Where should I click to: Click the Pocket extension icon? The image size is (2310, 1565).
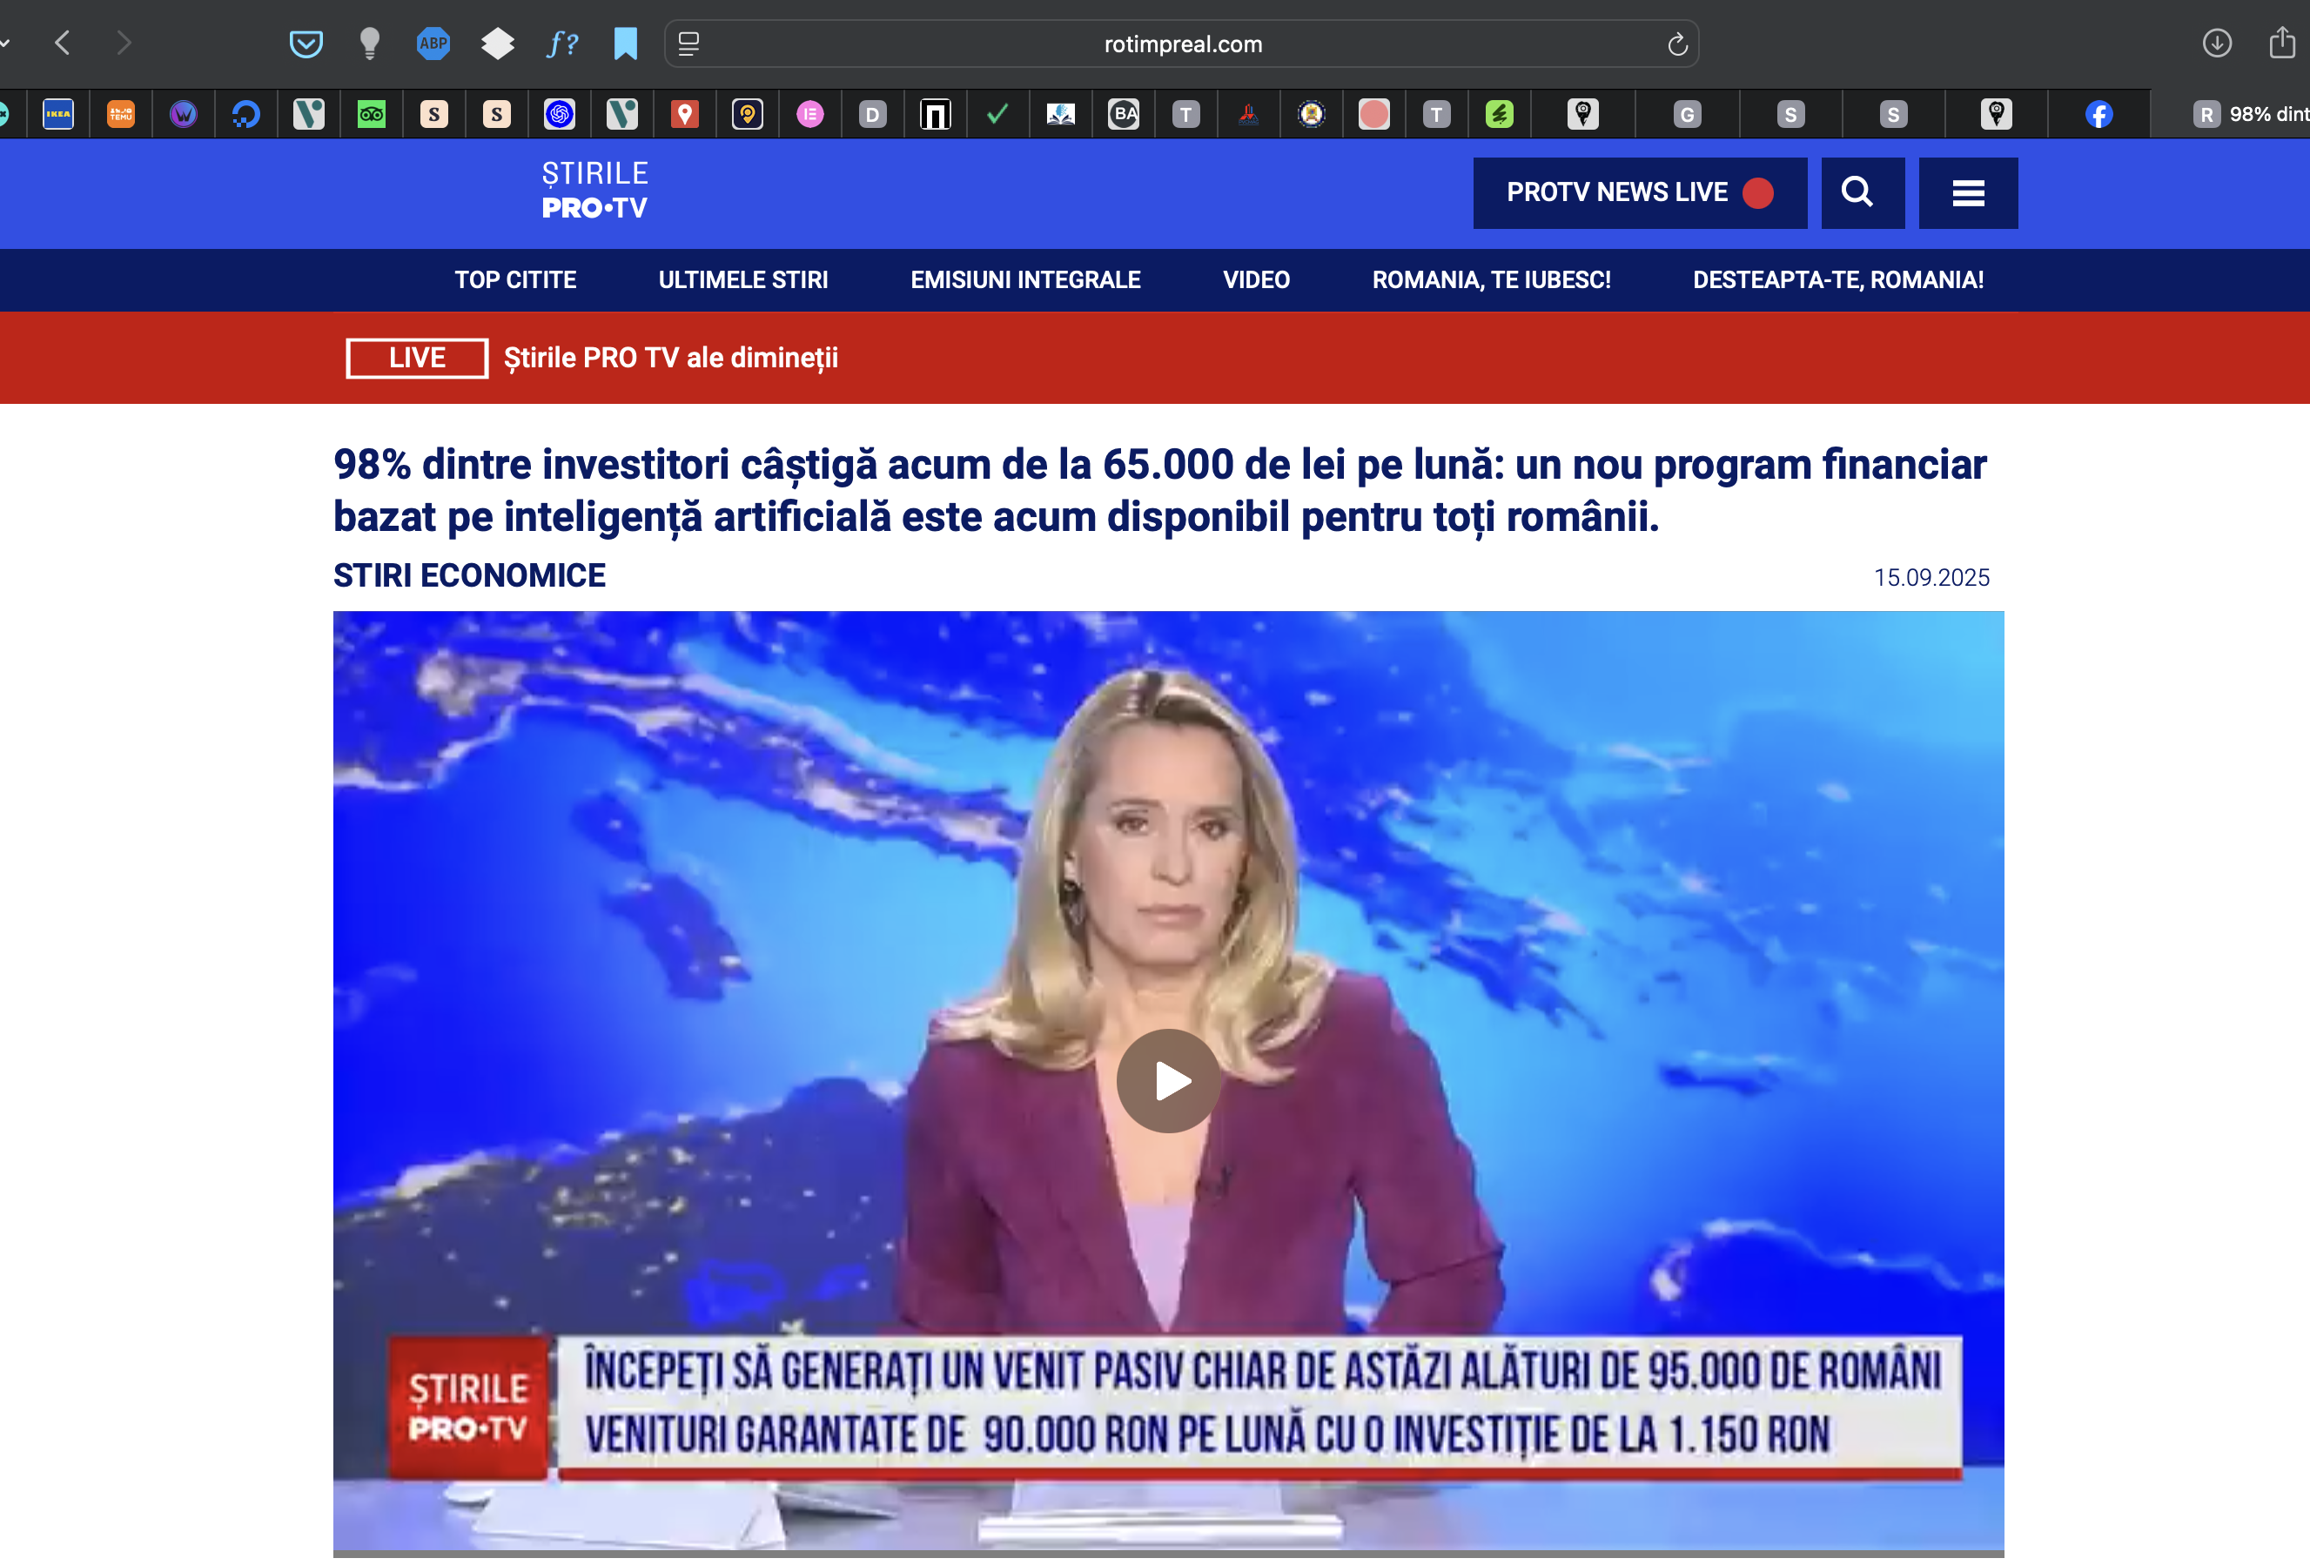(x=306, y=44)
